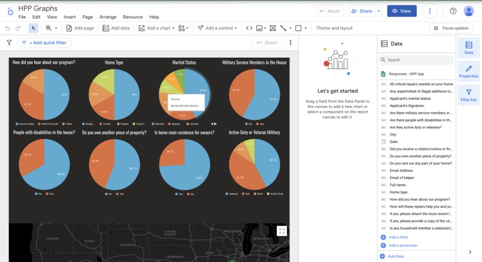Open the help question mark icon
This screenshot has height=262, width=482.
click(x=453, y=11)
